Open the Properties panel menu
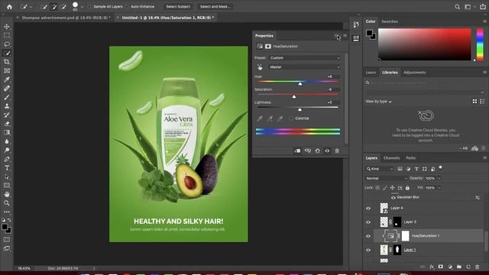 click(x=345, y=36)
